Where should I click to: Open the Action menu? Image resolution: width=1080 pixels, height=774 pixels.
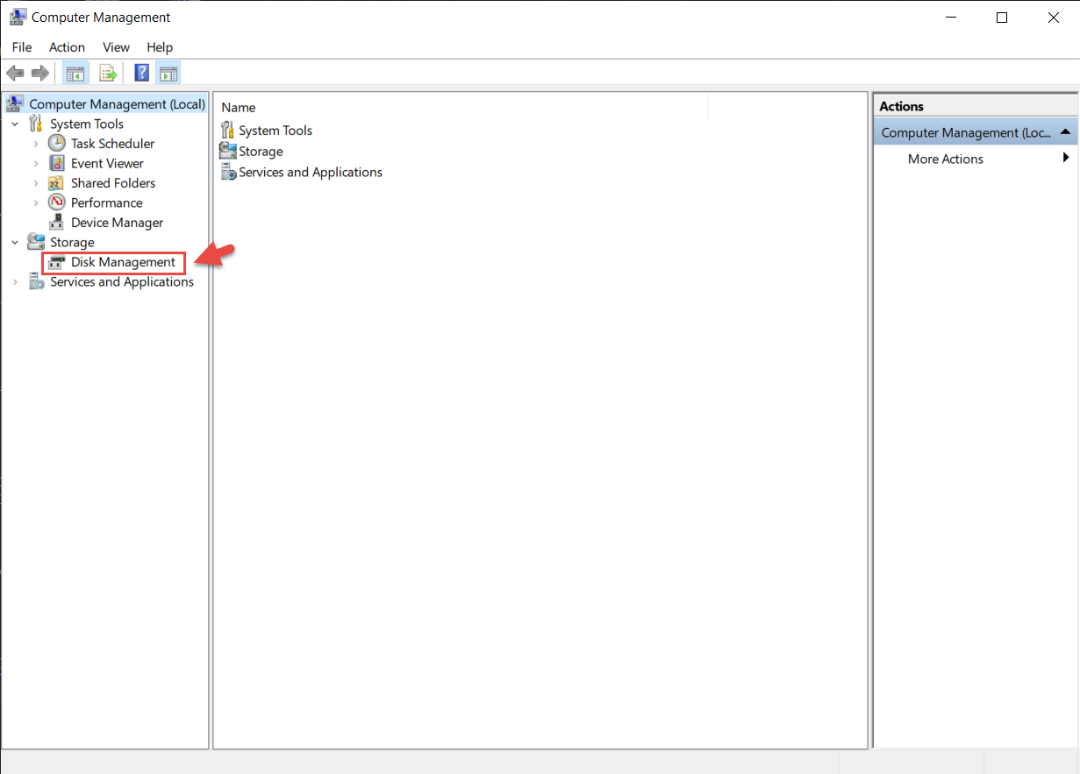click(x=68, y=47)
